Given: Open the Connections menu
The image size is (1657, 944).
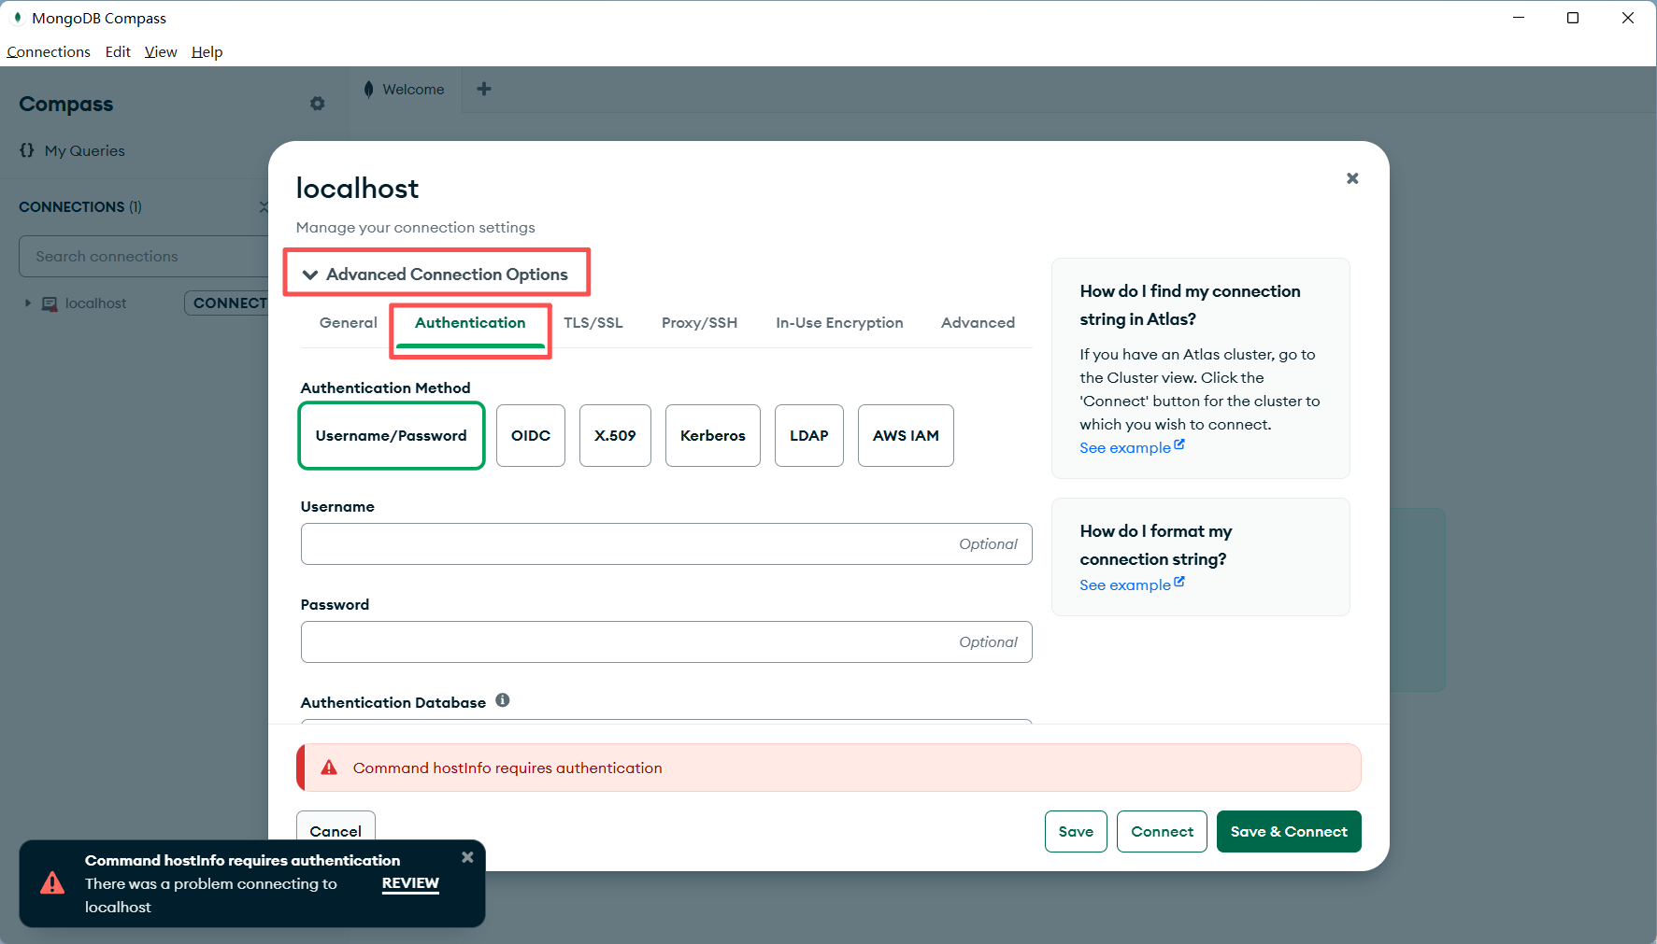Looking at the screenshot, I should click(49, 52).
